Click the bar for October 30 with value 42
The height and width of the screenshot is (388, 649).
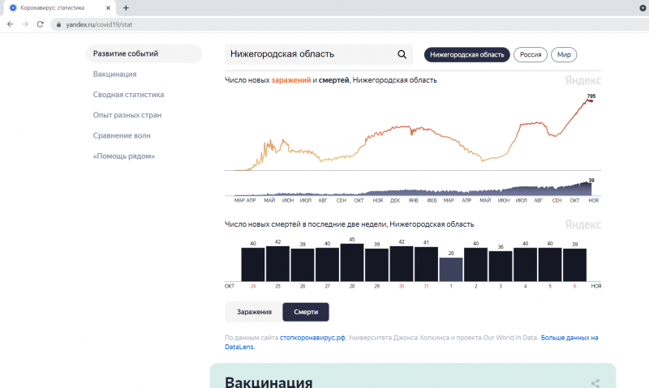pos(402,263)
